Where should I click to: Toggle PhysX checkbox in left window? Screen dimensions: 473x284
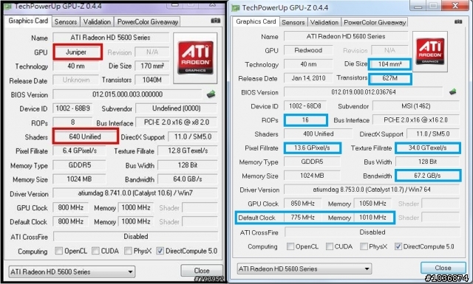click(x=128, y=251)
